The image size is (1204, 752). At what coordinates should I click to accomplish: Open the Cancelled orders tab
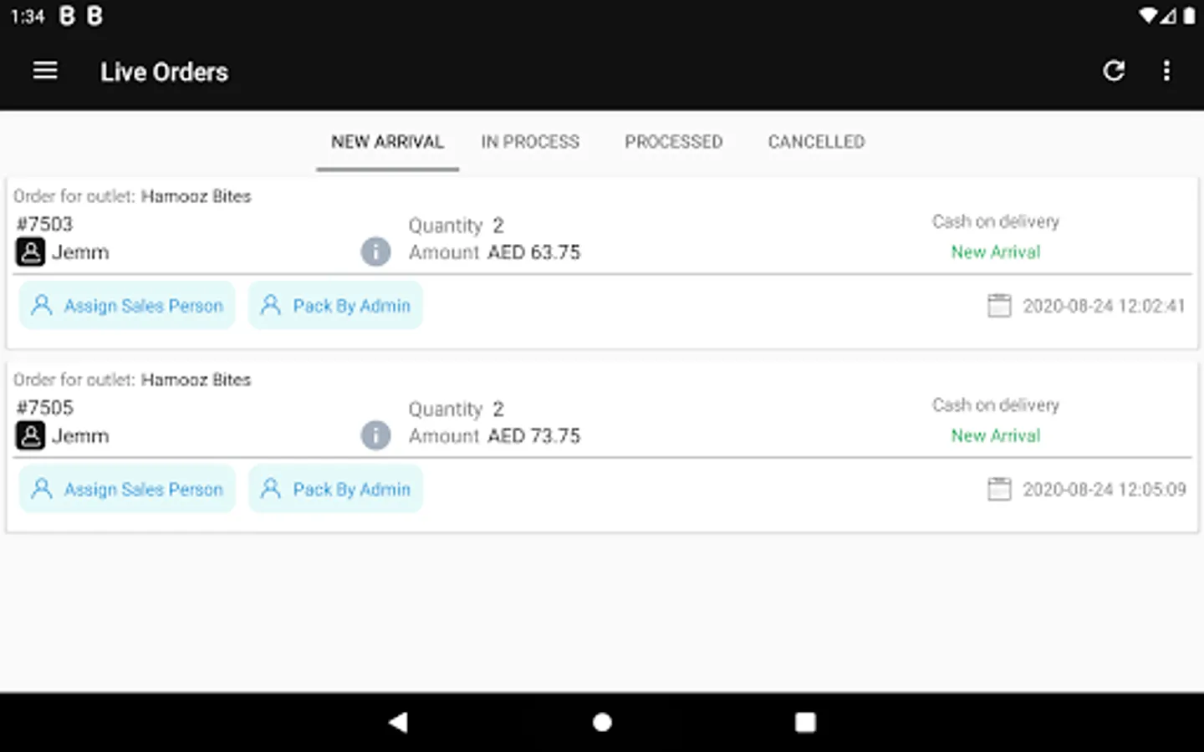pos(816,142)
